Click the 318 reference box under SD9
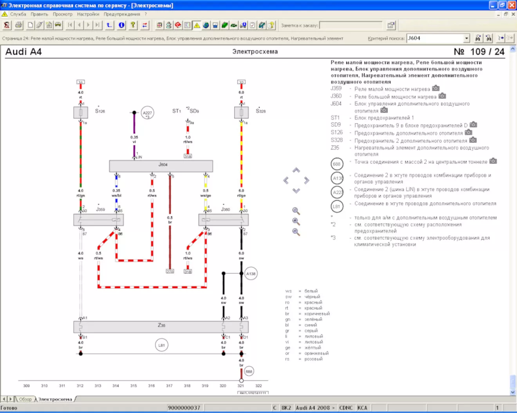This screenshot has width=517, height=413. [188, 156]
